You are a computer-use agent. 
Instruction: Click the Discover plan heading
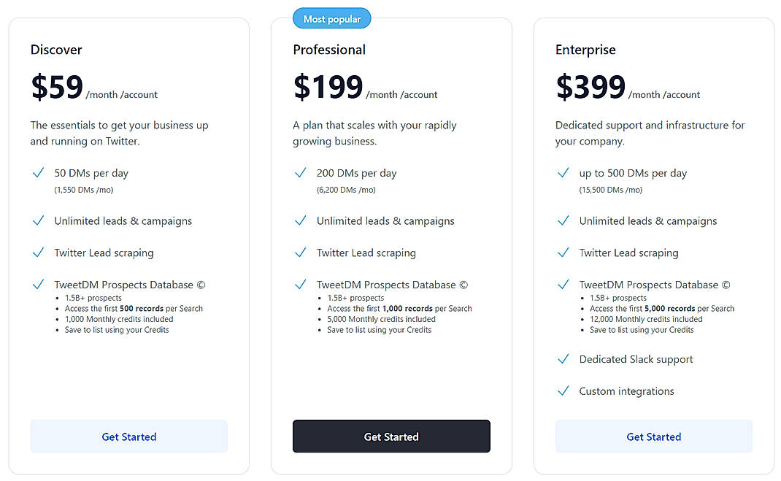(x=56, y=50)
